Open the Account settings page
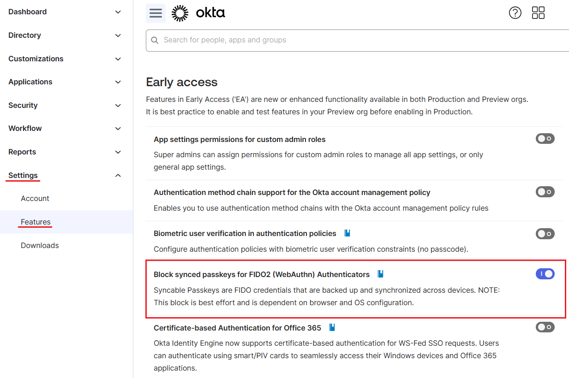 click(x=35, y=198)
